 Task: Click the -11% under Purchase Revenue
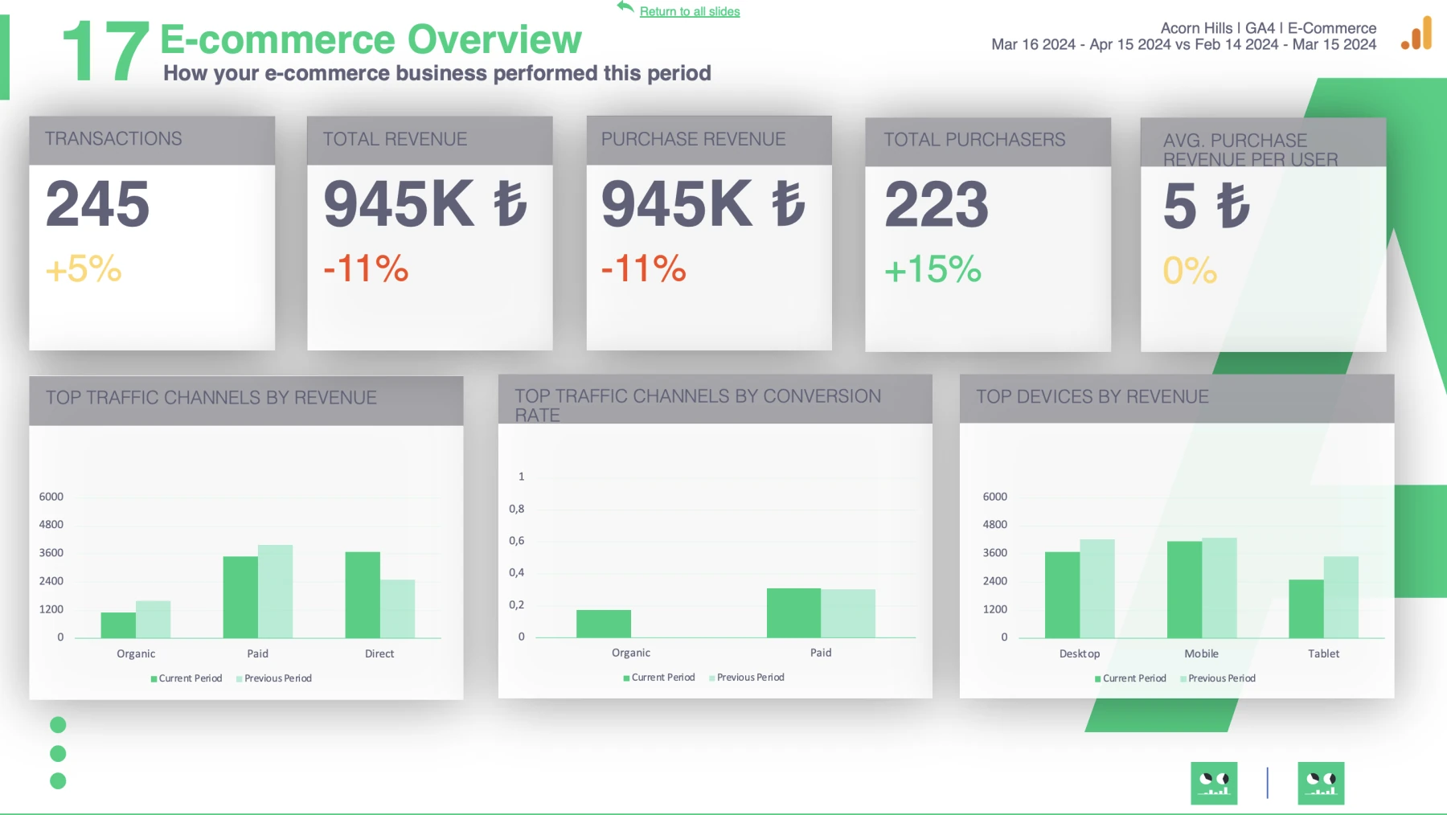coord(644,269)
